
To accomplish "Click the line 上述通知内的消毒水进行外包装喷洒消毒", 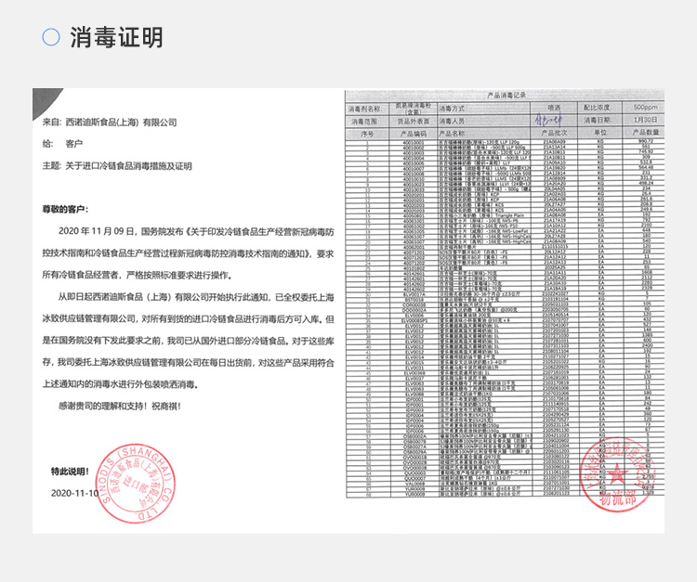I will point(121,384).
